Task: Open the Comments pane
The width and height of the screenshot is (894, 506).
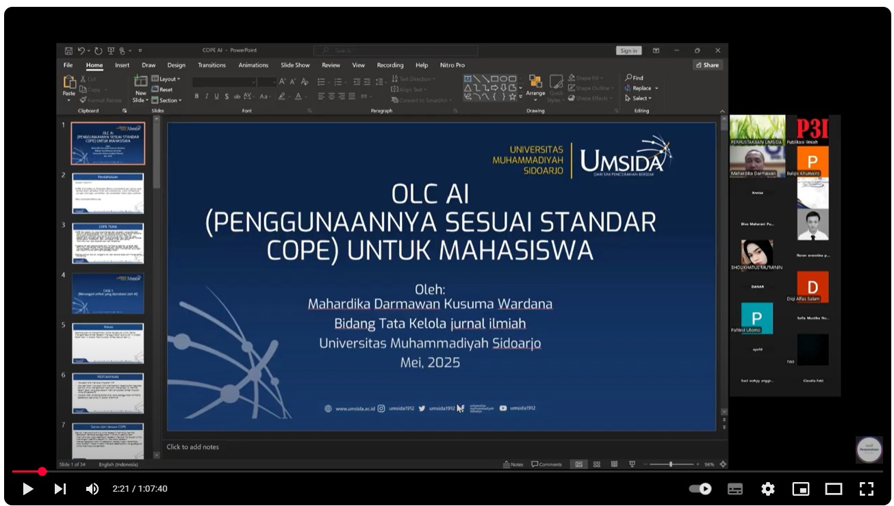Action: tap(546, 464)
